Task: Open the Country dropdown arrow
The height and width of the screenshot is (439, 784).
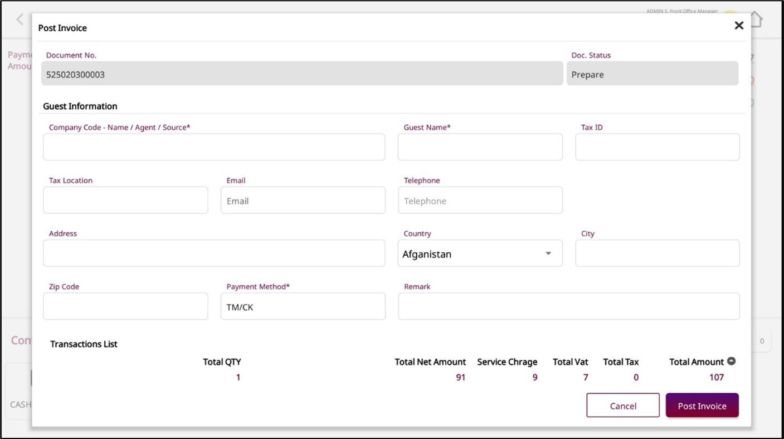Action: click(x=548, y=253)
